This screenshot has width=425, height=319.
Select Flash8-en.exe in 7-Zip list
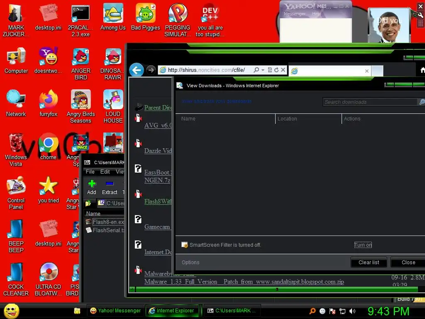coord(105,222)
